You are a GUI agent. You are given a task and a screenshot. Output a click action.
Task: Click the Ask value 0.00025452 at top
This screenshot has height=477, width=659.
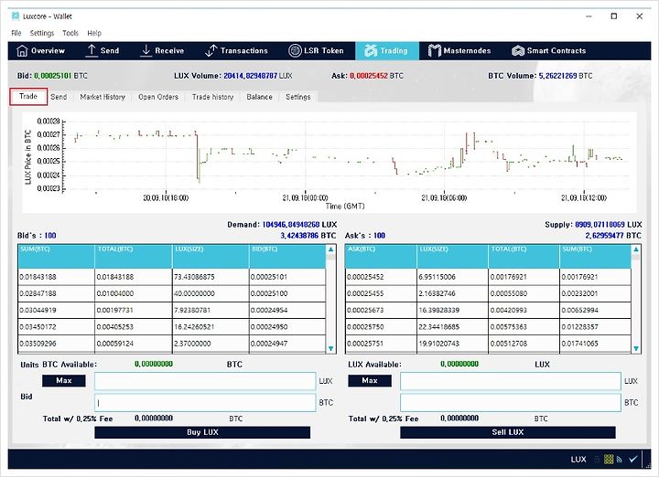coord(369,76)
